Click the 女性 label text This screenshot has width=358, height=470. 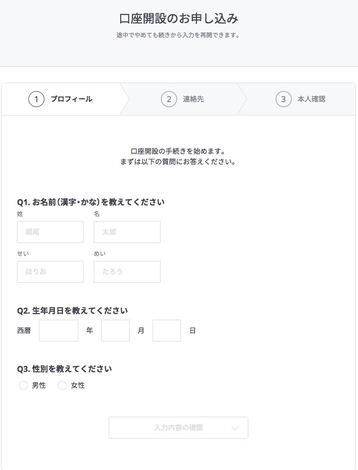78,385
